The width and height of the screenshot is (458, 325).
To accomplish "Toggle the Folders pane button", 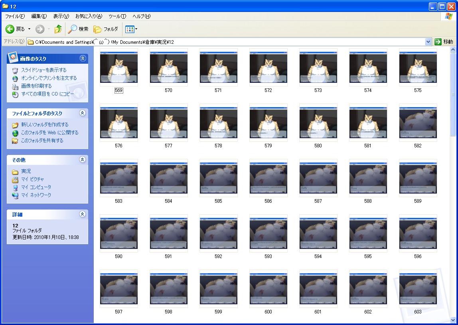I will pos(106,29).
